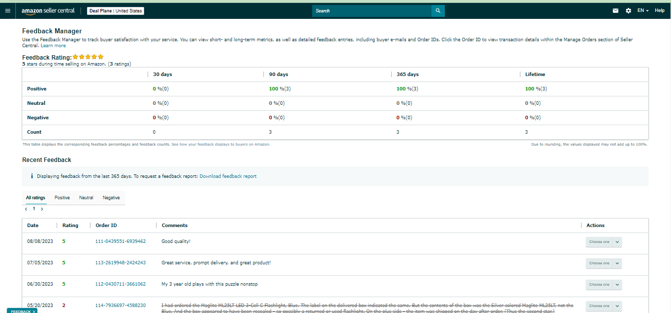This screenshot has width=671, height=313.
Task: Select page number 1 in pagination
Action: pyautogui.click(x=34, y=209)
